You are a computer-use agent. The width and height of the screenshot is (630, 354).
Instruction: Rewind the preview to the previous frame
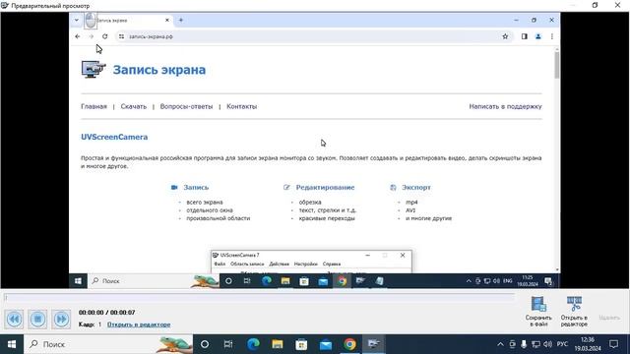(14, 319)
